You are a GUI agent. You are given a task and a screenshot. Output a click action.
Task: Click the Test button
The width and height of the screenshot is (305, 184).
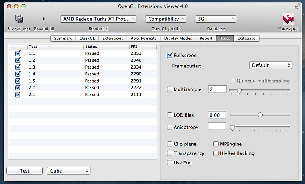[x=25, y=171]
